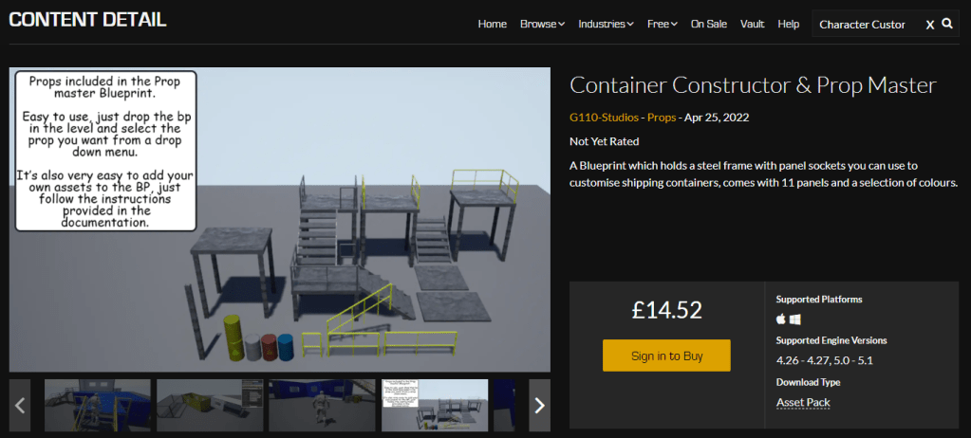Click the search magnifier icon
The image size is (971, 438).
tap(947, 24)
